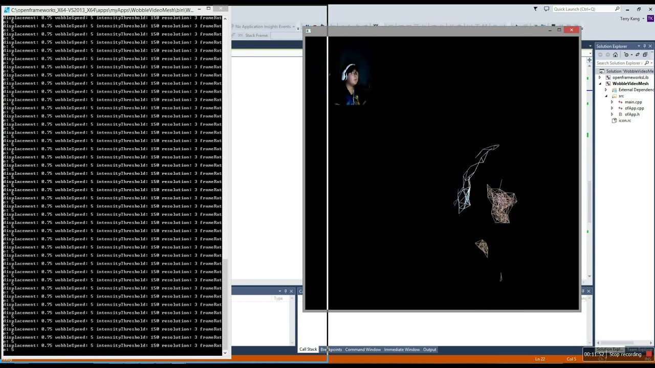Click the pending changes filter icon
Screen dimensions: 655x368
point(626,55)
